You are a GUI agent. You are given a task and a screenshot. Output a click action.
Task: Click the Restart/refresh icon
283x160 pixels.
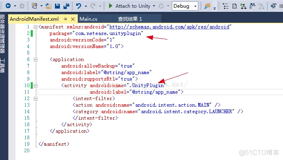[x=161, y=6]
